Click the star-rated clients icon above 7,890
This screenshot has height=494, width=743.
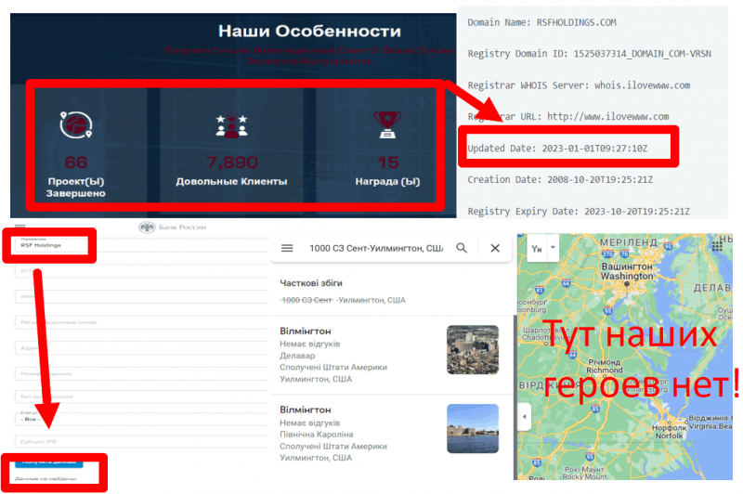pos(231,125)
